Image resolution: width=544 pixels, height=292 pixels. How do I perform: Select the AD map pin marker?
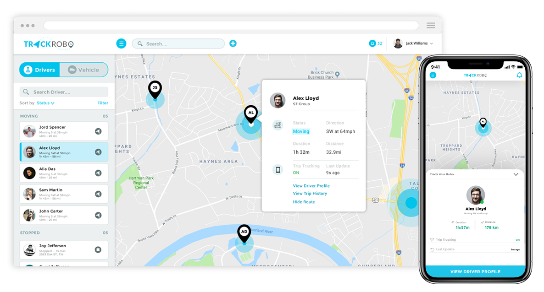244,233
